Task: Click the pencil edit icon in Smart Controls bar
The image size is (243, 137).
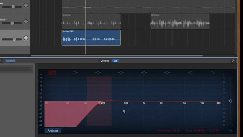Action: pyautogui.click(x=233, y=61)
